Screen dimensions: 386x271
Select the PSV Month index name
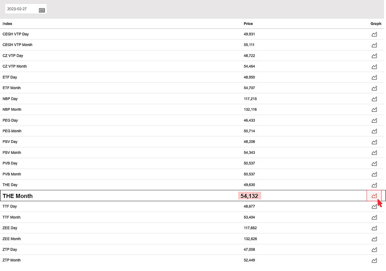pyautogui.click(x=12, y=152)
